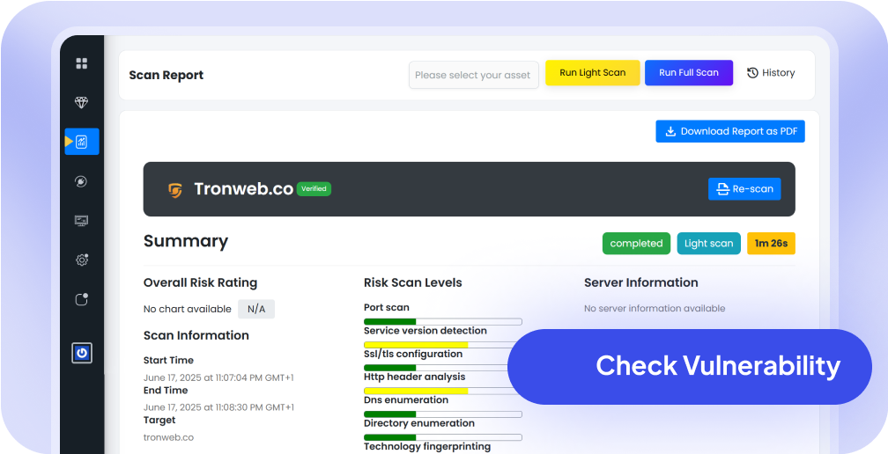Click Run Light Scan button

(592, 73)
